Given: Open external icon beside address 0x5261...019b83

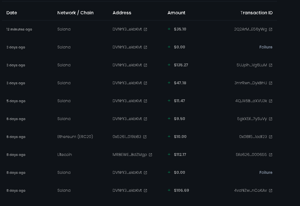Looking at the screenshot, I should 145,137.
